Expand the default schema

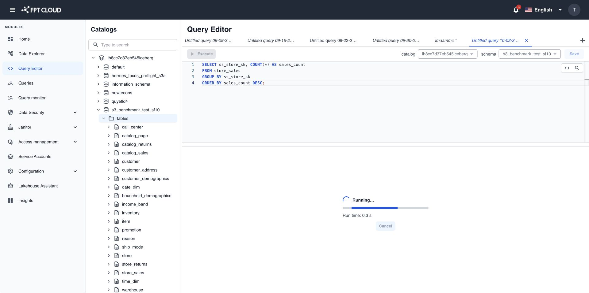[x=98, y=67]
